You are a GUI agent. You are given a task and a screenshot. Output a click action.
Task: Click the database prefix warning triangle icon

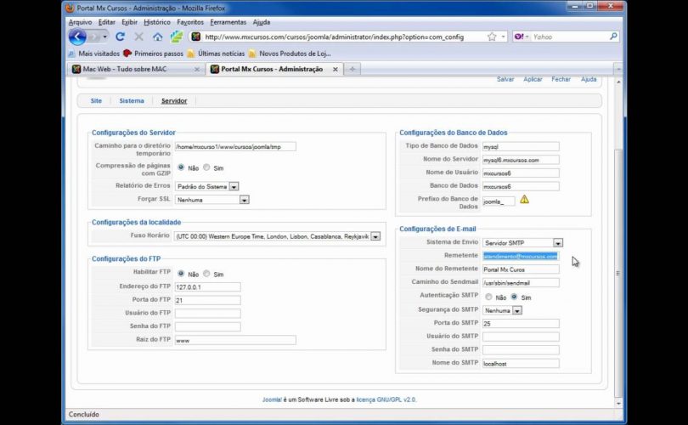524,200
